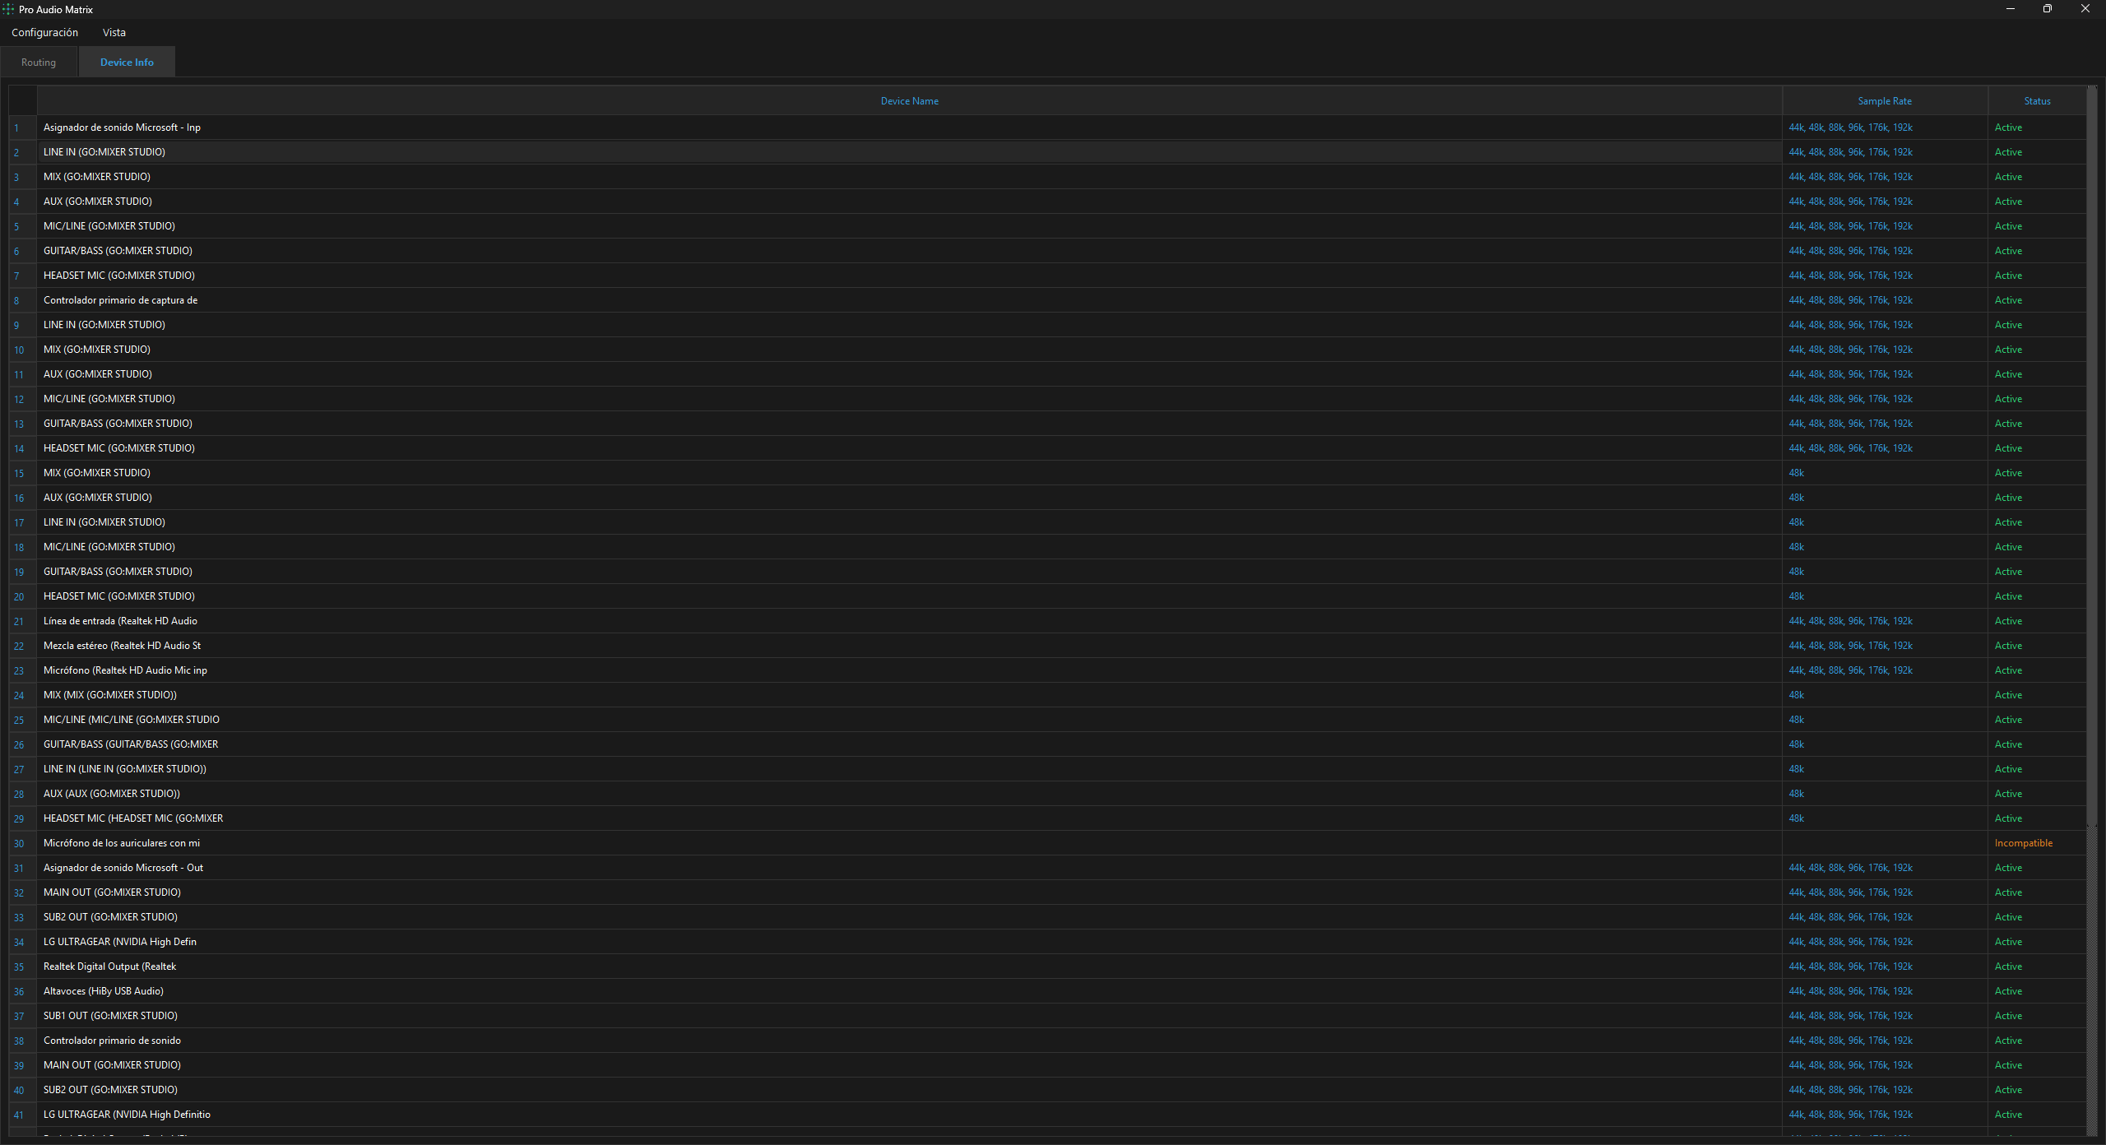Select MIC/LINE (MIC/LINE (GO:MIXER STUDIO row

[x=909, y=720]
